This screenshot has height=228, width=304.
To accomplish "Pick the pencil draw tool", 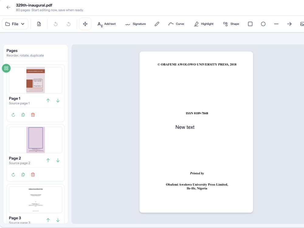I will [157, 24].
